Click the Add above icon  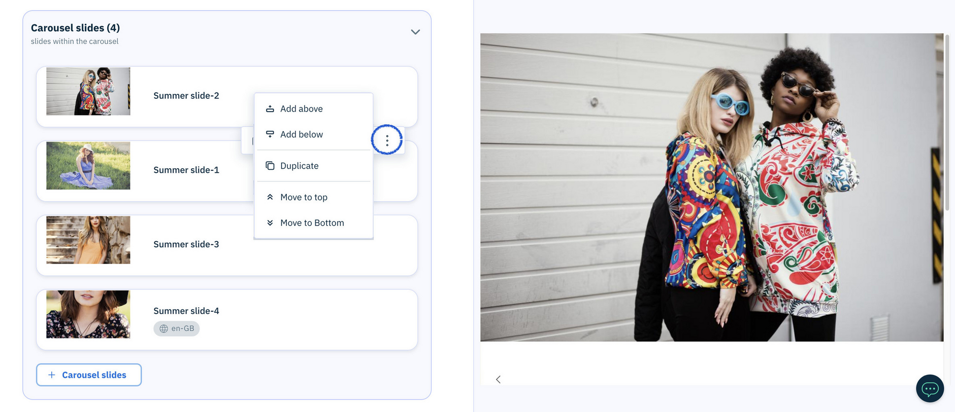(270, 108)
